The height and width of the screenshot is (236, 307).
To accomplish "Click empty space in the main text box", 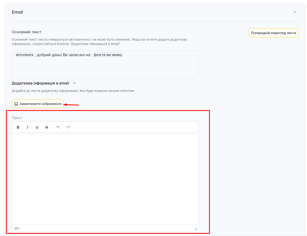I will click(105, 69).
